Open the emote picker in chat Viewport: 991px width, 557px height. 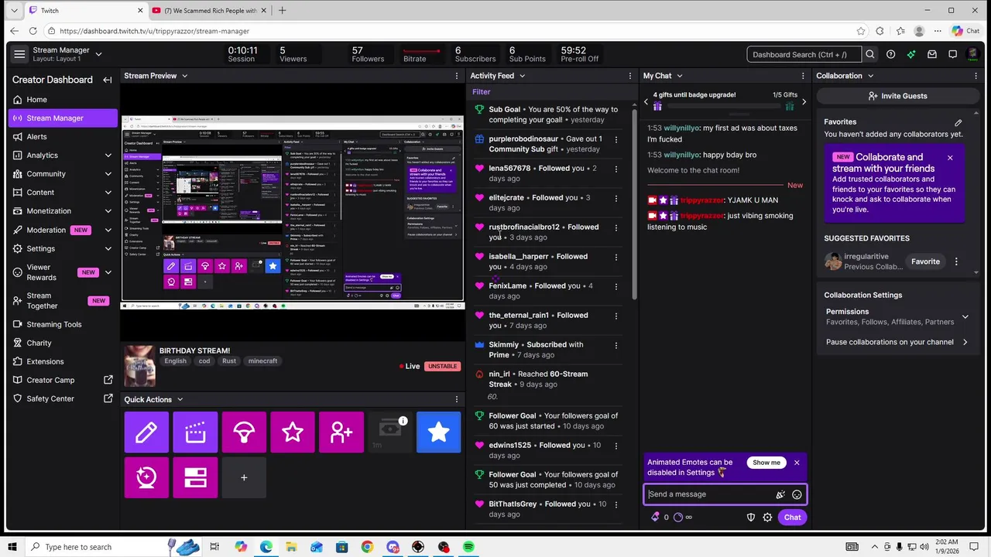tap(797, 494)
